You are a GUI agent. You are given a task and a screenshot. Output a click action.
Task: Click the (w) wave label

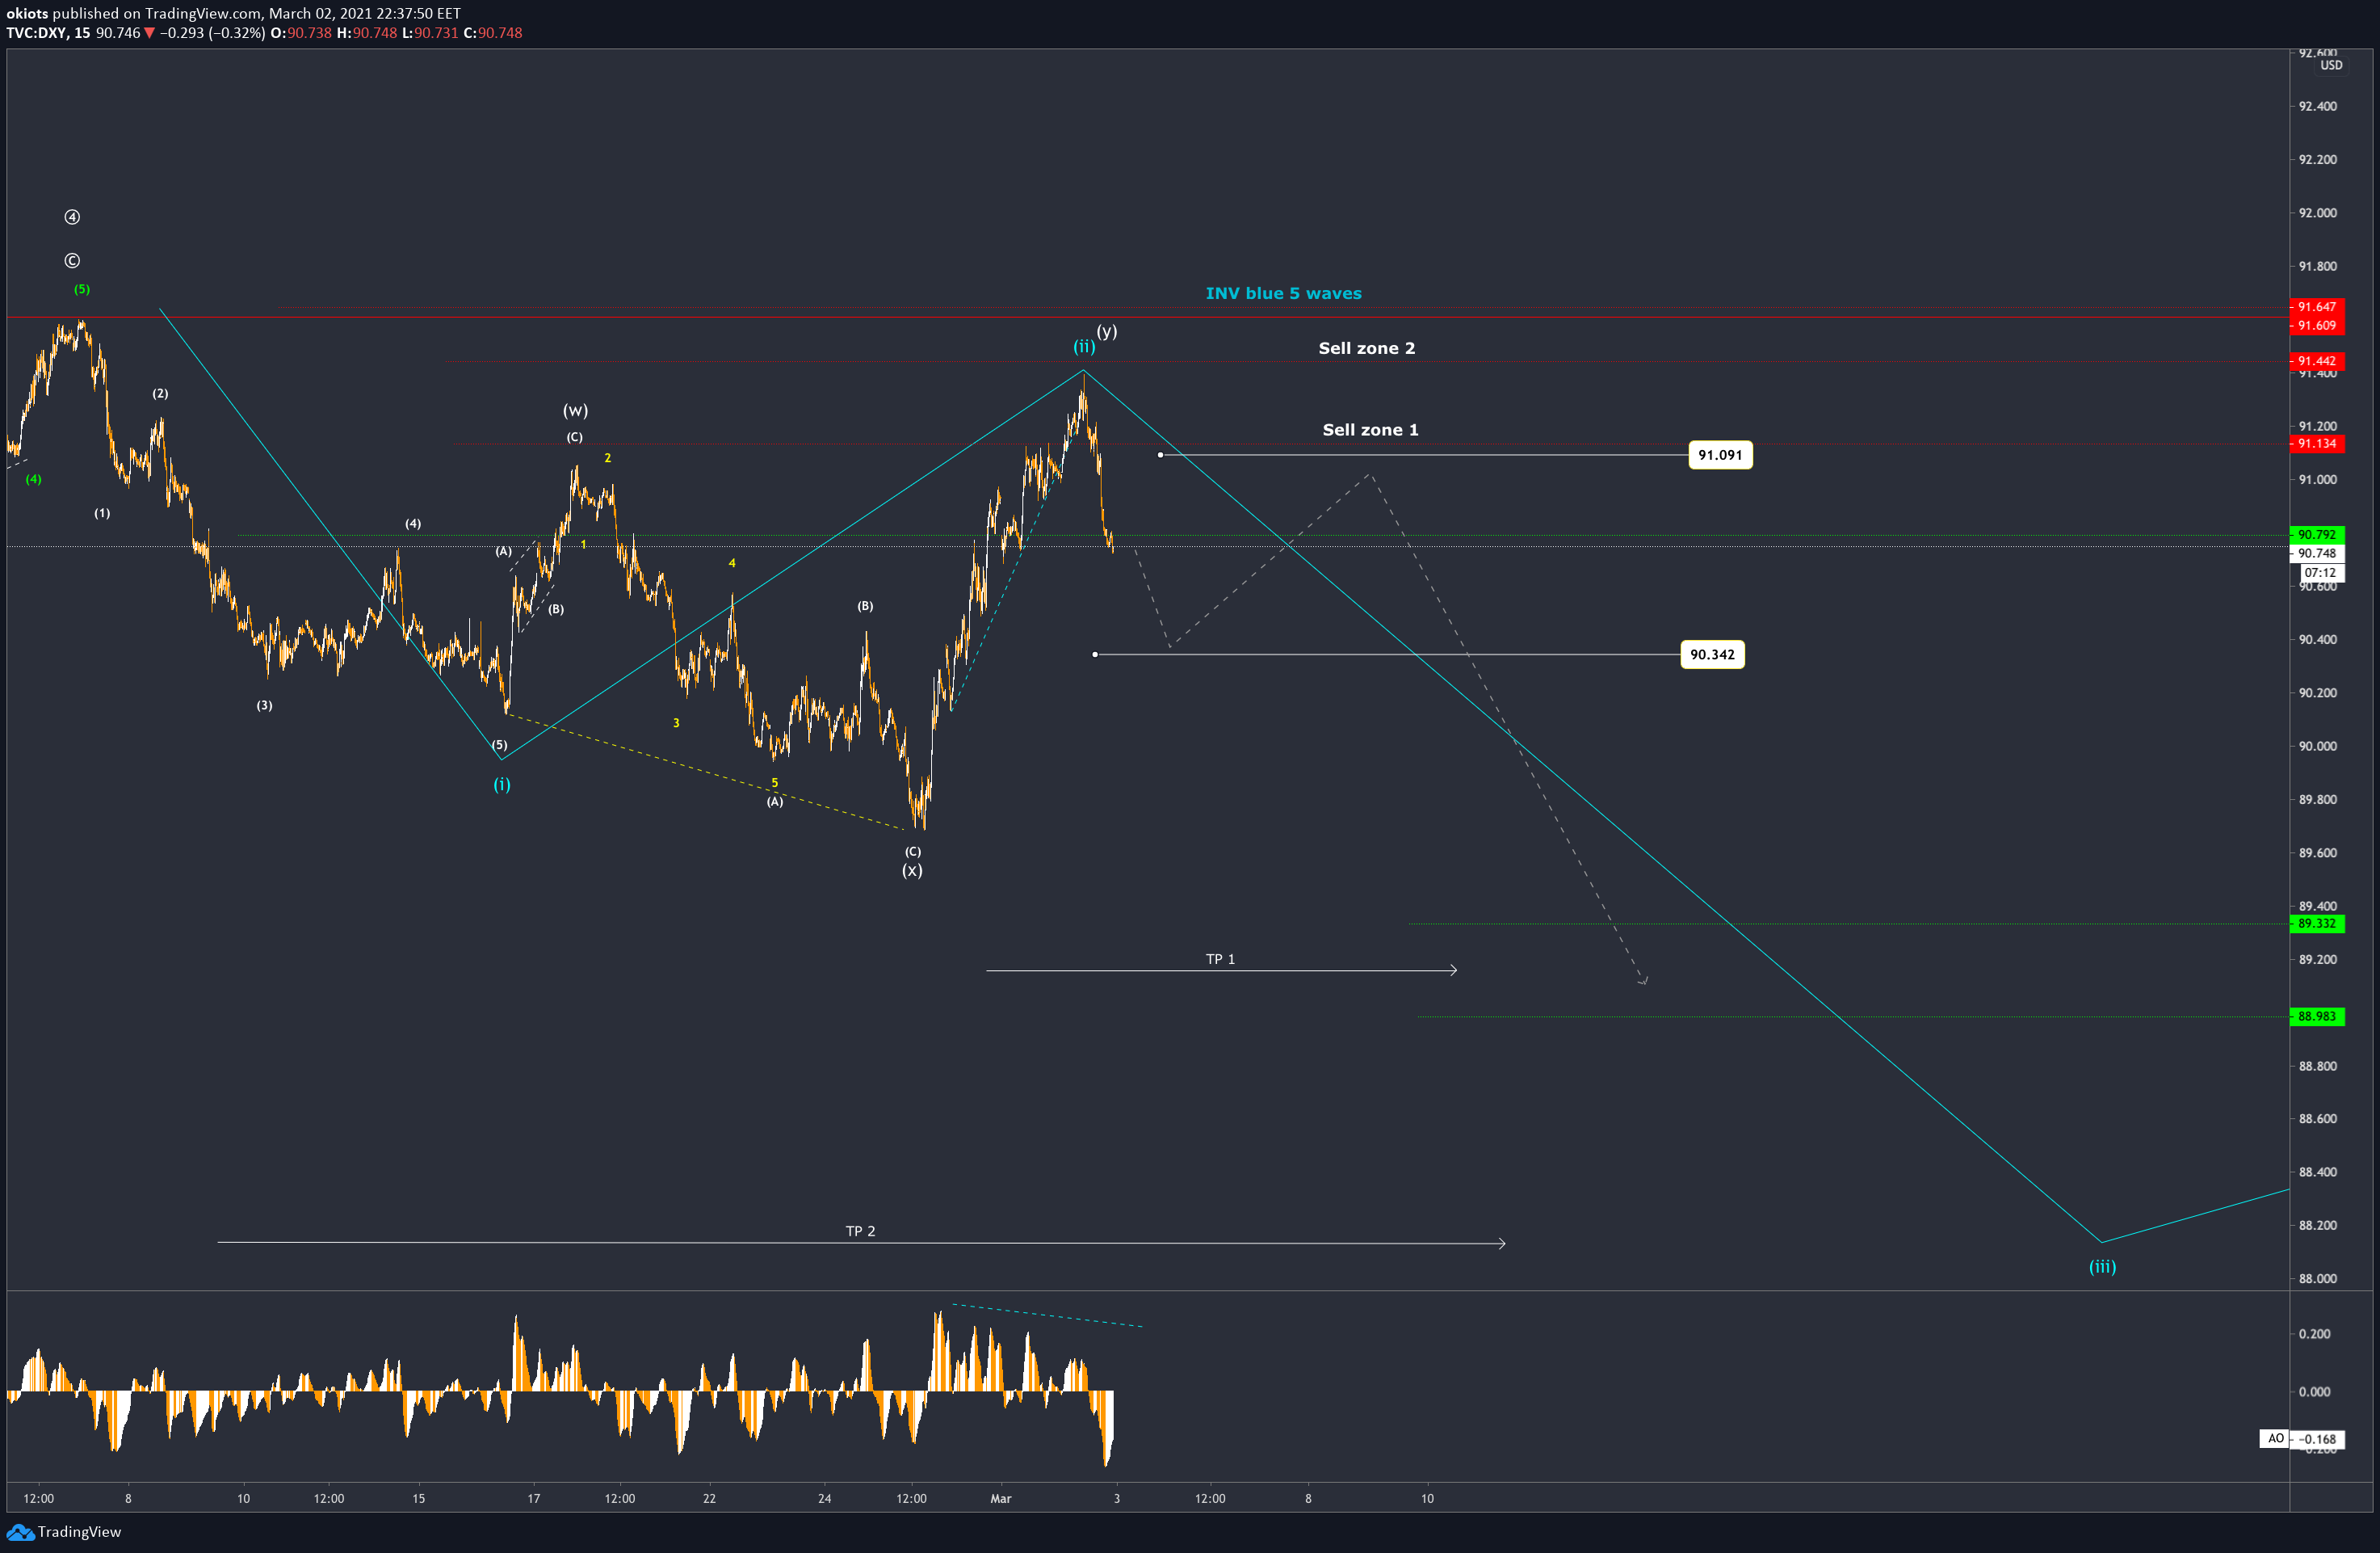coord(575,410)
